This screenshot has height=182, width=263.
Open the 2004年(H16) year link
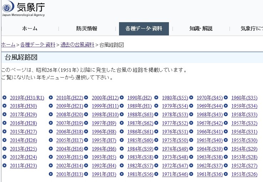[x=69, y=149]
